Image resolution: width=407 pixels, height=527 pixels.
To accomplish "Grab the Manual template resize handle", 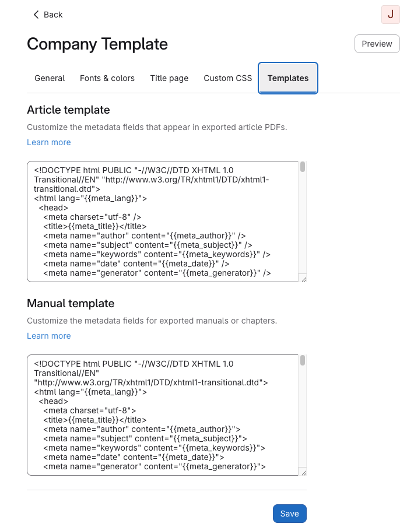I will 303,473.
